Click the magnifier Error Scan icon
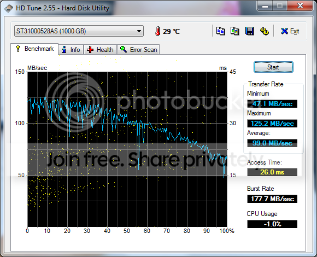 124,49
